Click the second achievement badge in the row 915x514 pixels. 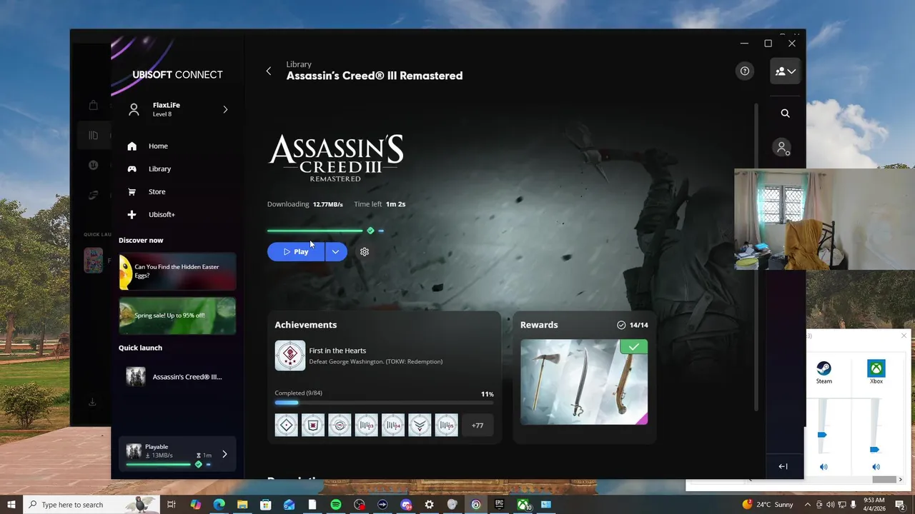point(312,425)
